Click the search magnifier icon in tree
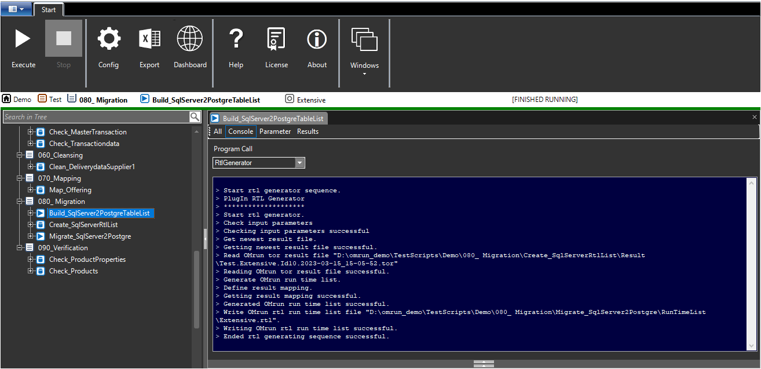Image resolution: width=761 pixels, height=369 pixels. (x=195, y=117)
